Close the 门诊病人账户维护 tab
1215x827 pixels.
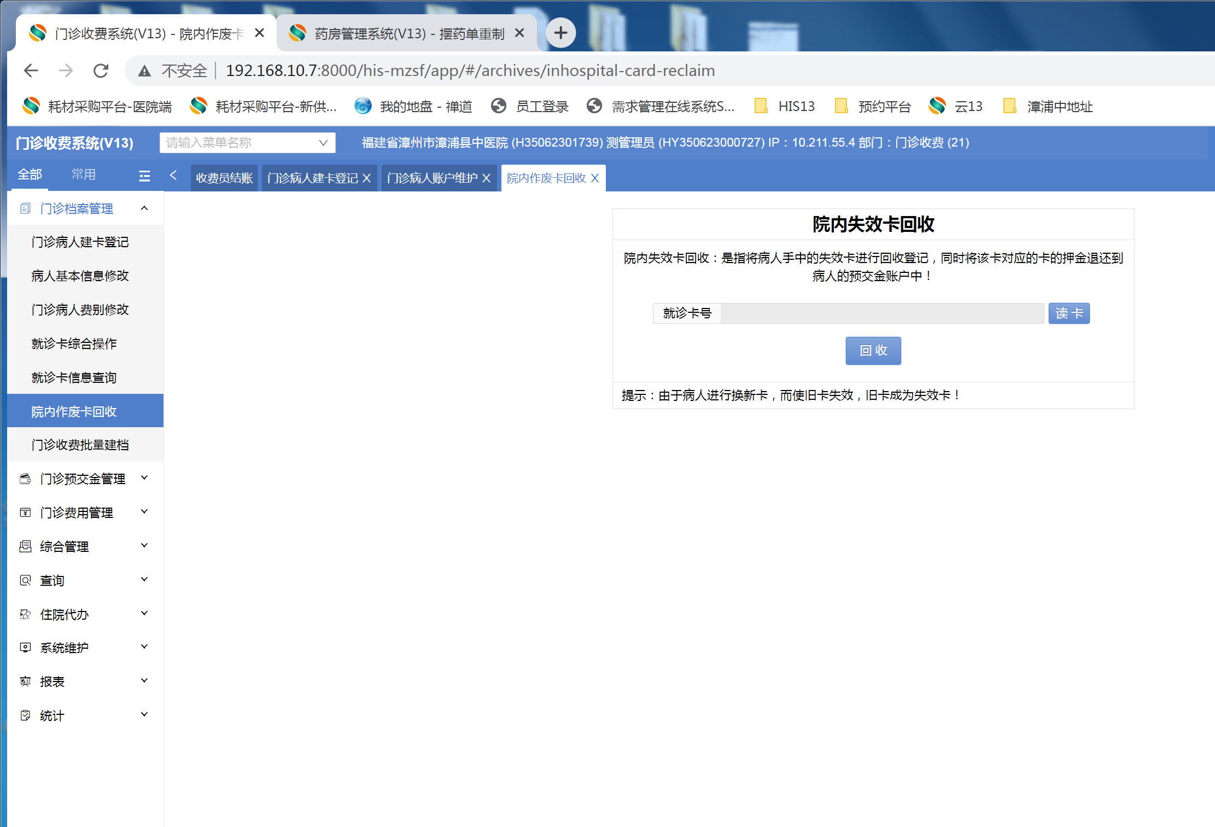click(x=486, y=178)
